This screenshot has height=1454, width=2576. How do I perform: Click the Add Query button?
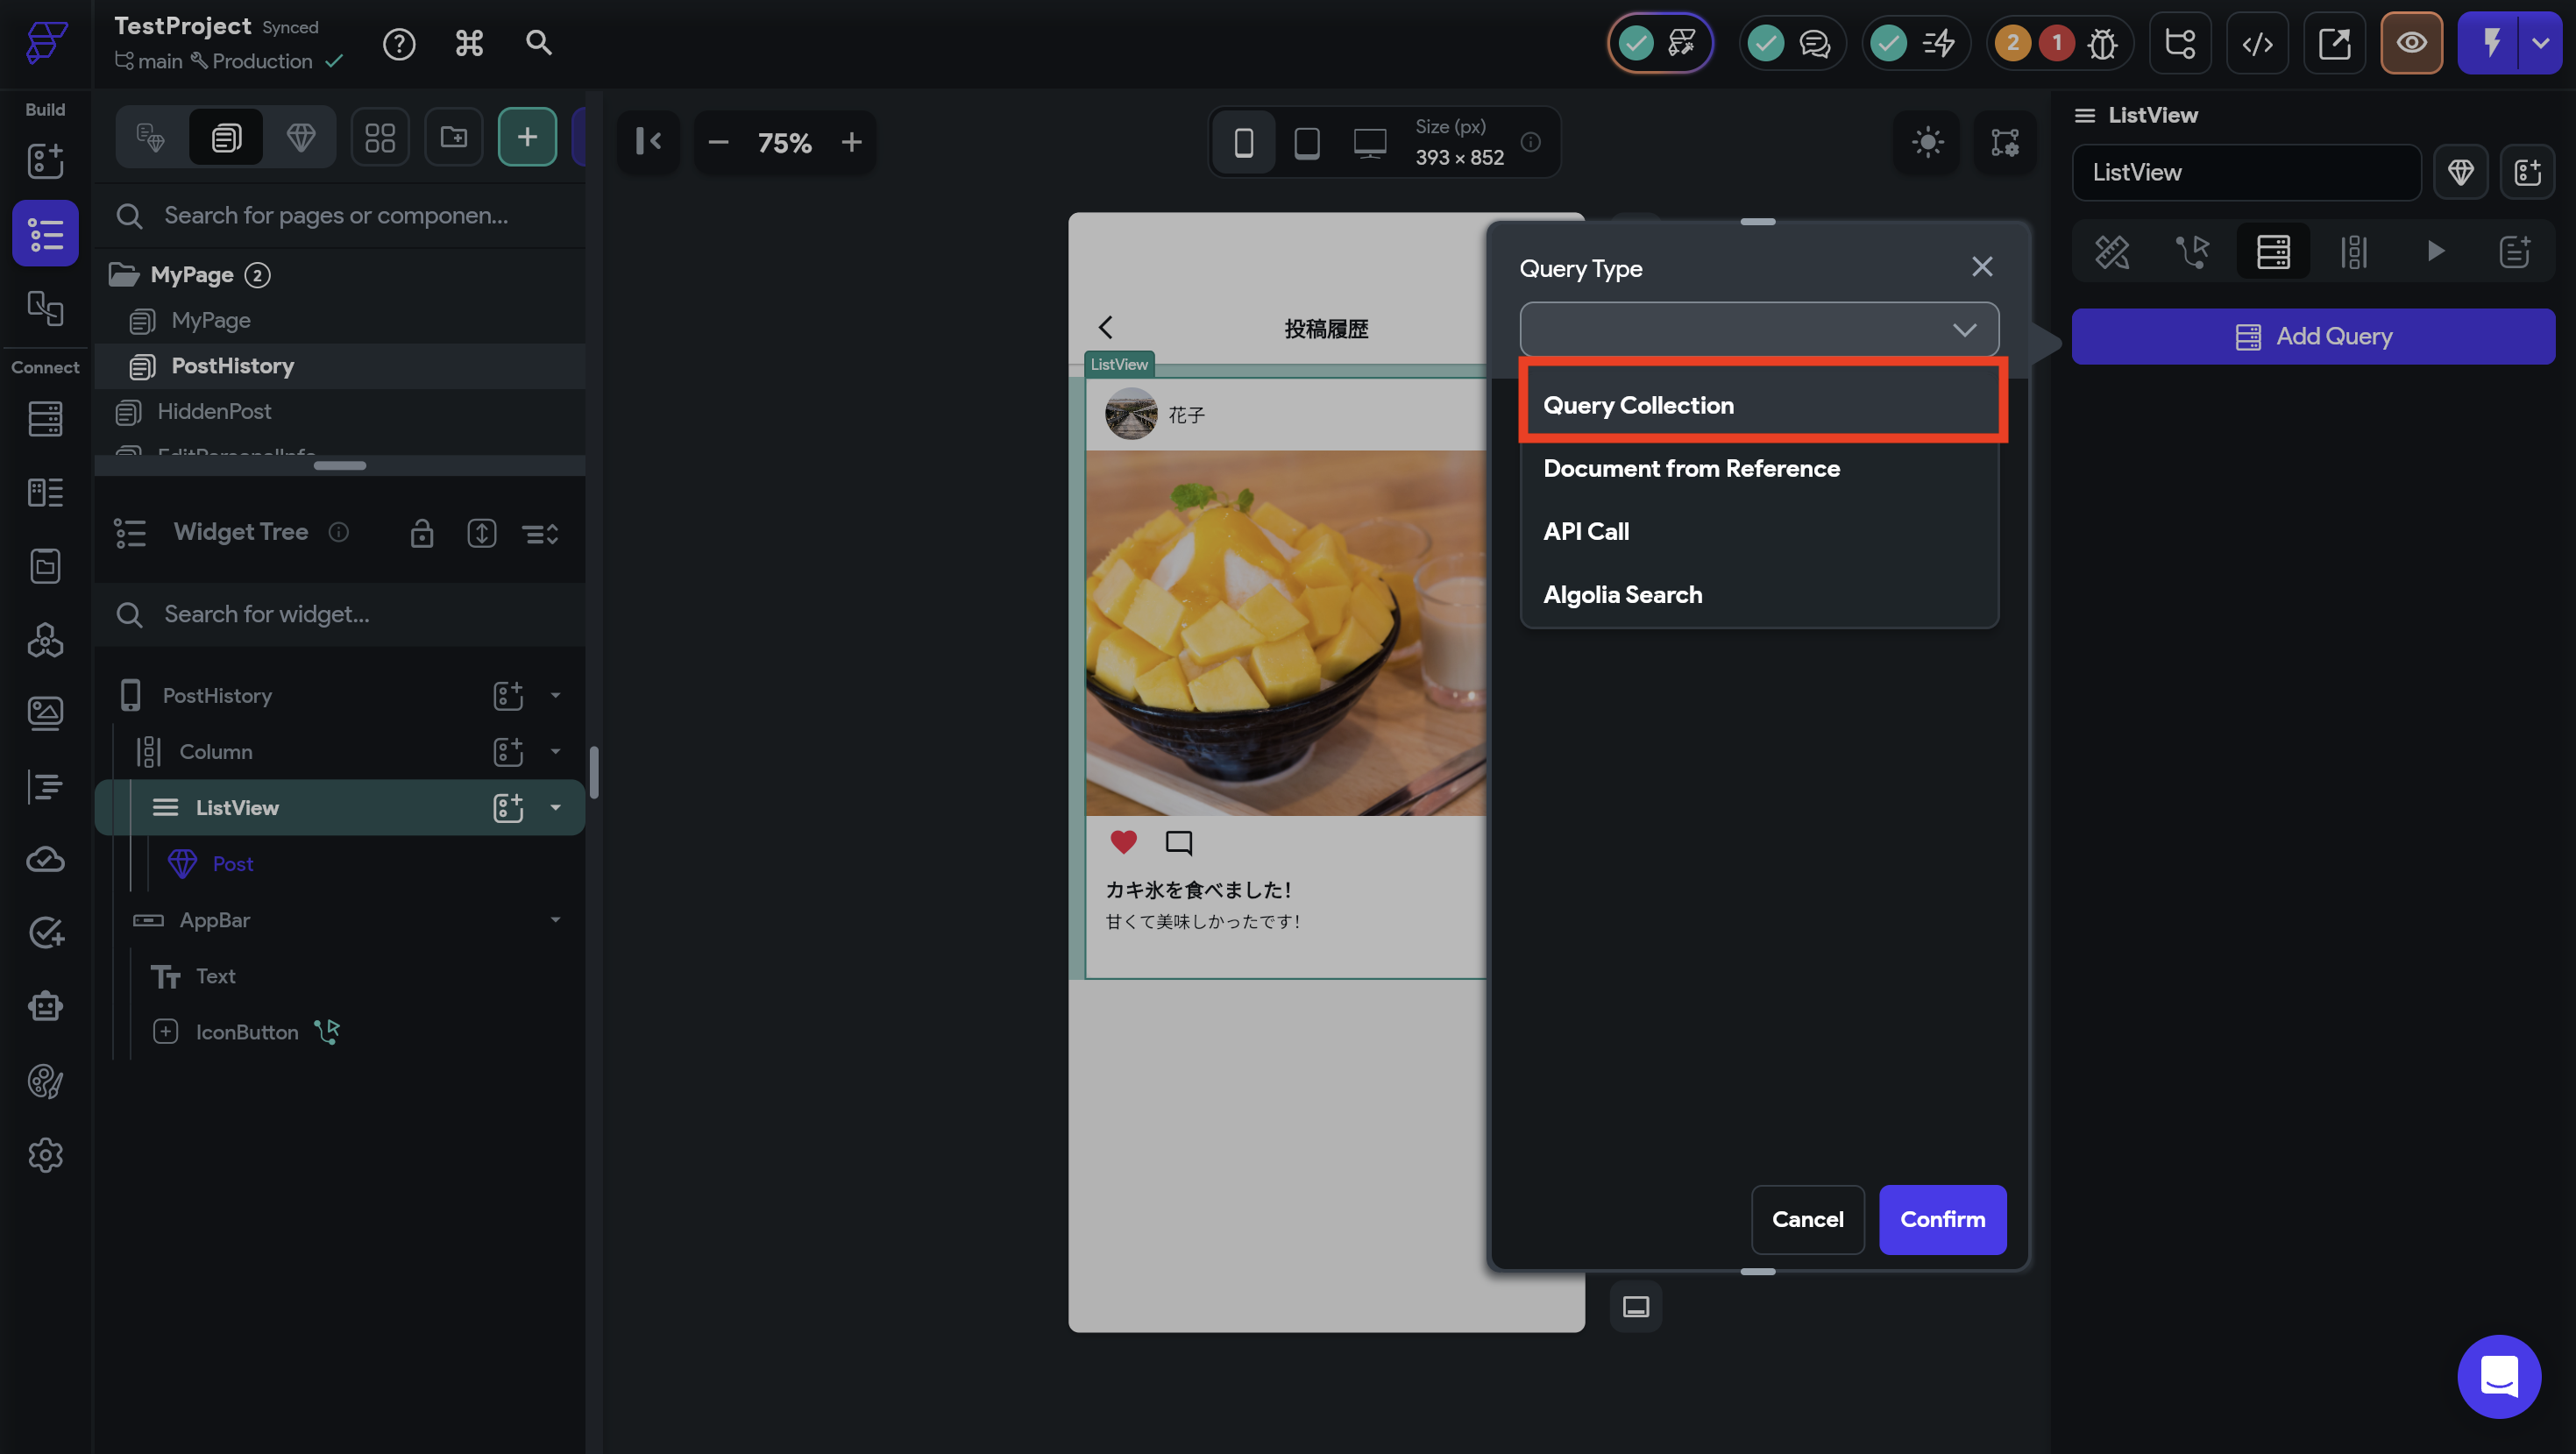[x=2313, y=336]
